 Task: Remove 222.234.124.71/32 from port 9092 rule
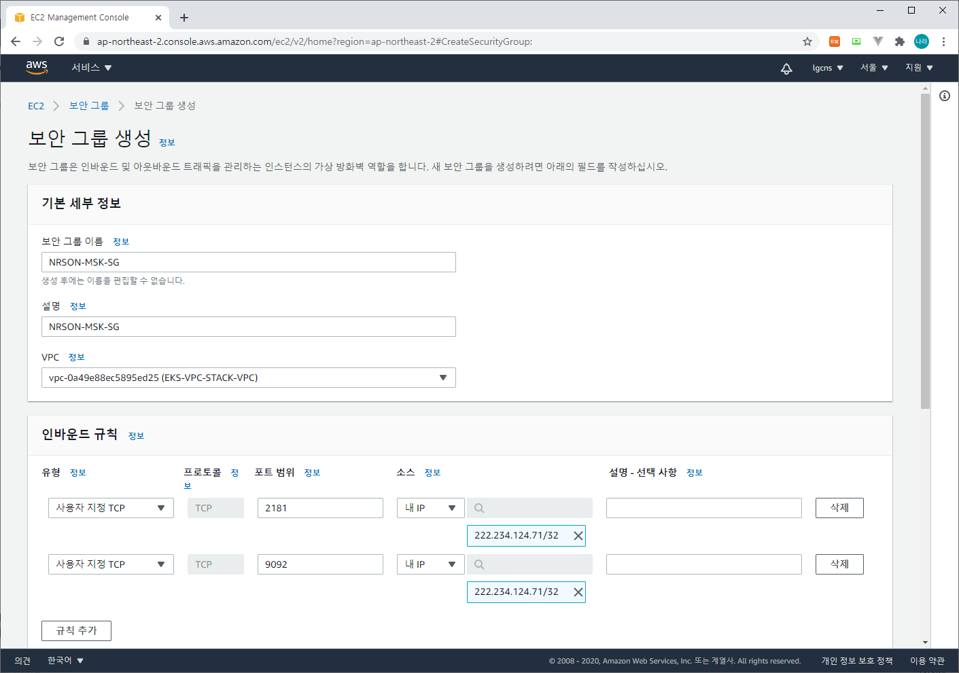[578, 592]
